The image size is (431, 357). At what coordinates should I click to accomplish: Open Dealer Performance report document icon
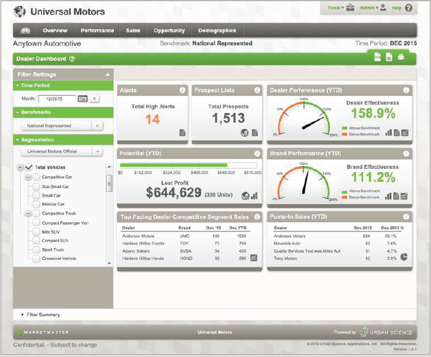(396, 133)
